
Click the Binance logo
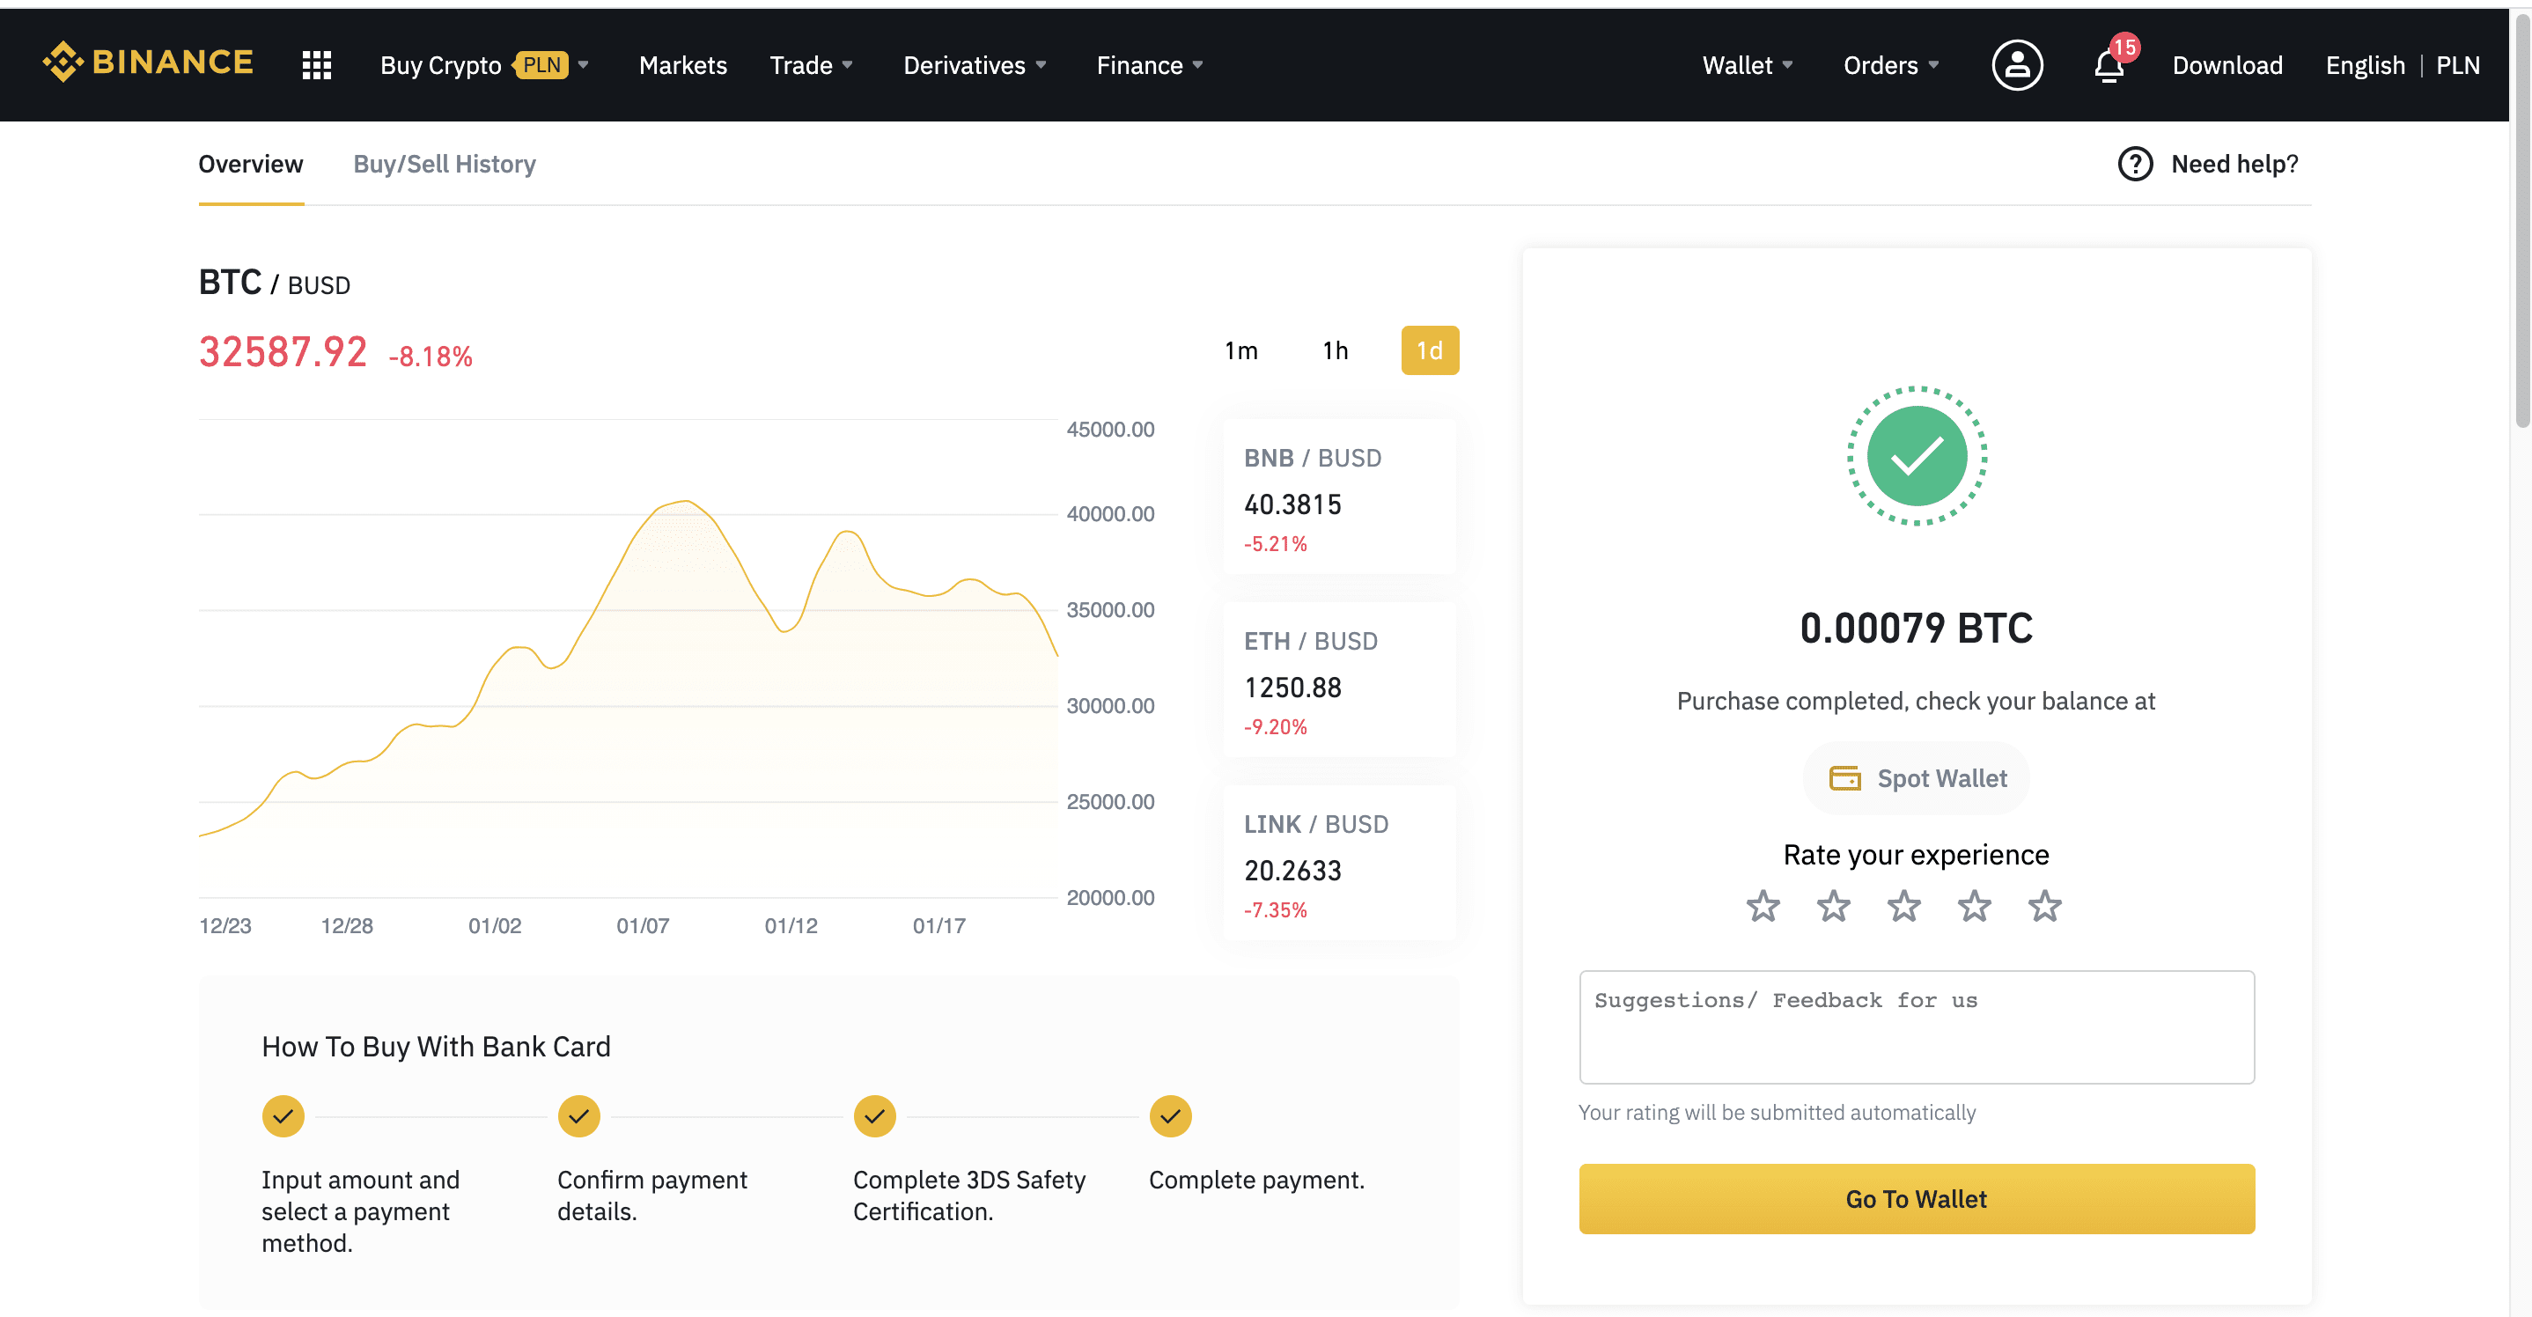[x=147, y=63]
